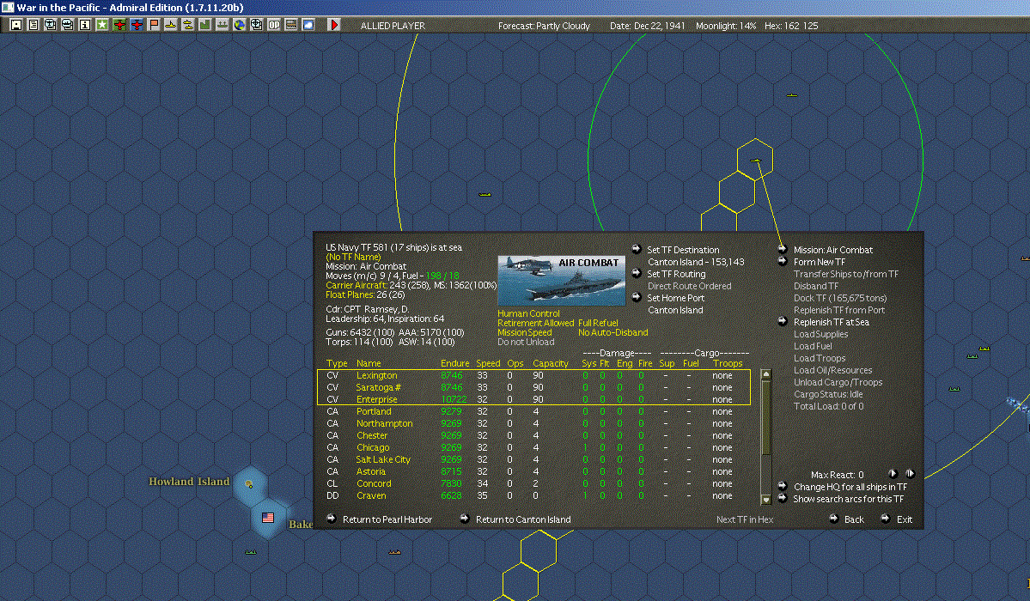Click the single yellow ship toolbar icon
The height and width of the screenshot is (601, 1030).
click(171, 25)
